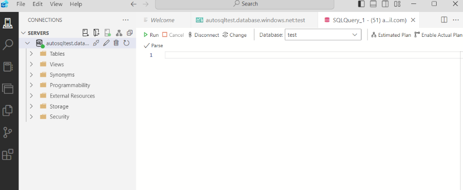Expand the Views folder
Image resolution: width=463 pixels, height=190 pixels.
tap(31, 64)
